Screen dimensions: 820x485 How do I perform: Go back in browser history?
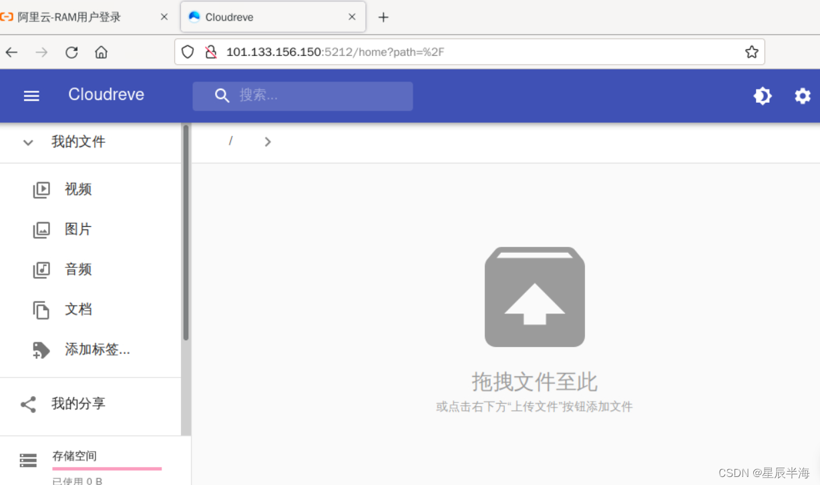pyautogui.click(x=11, y=52)
